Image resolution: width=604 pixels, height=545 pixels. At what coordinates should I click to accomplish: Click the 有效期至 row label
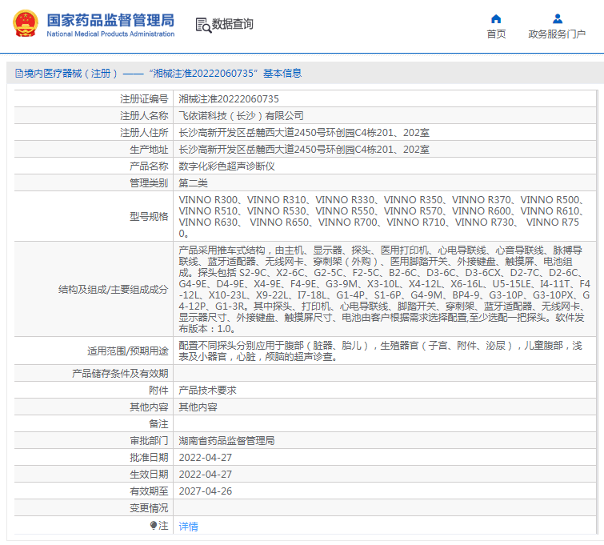coord(149,491)
